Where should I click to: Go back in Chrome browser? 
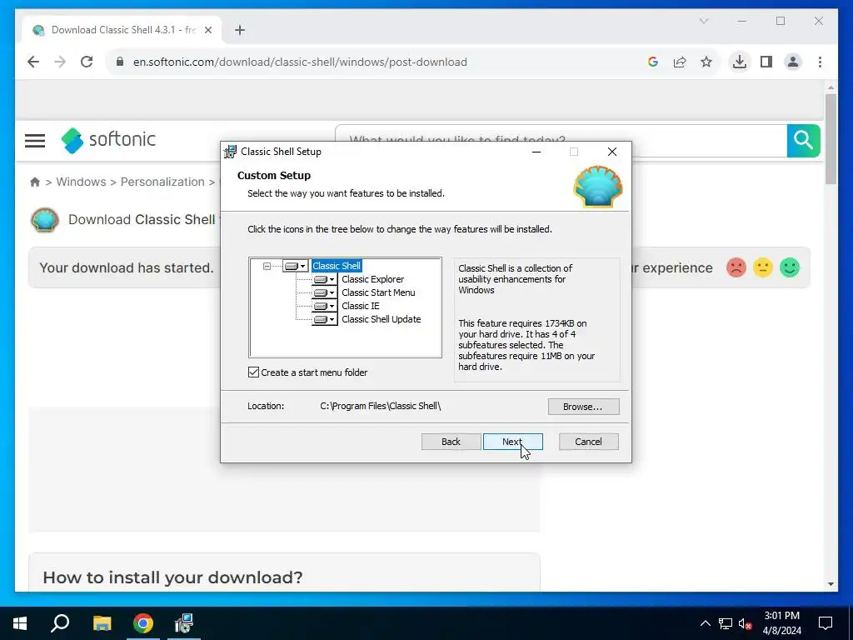pos(33,62)
